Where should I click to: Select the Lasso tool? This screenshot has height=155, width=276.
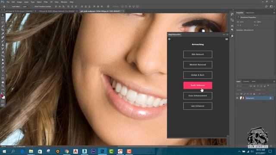3,22
